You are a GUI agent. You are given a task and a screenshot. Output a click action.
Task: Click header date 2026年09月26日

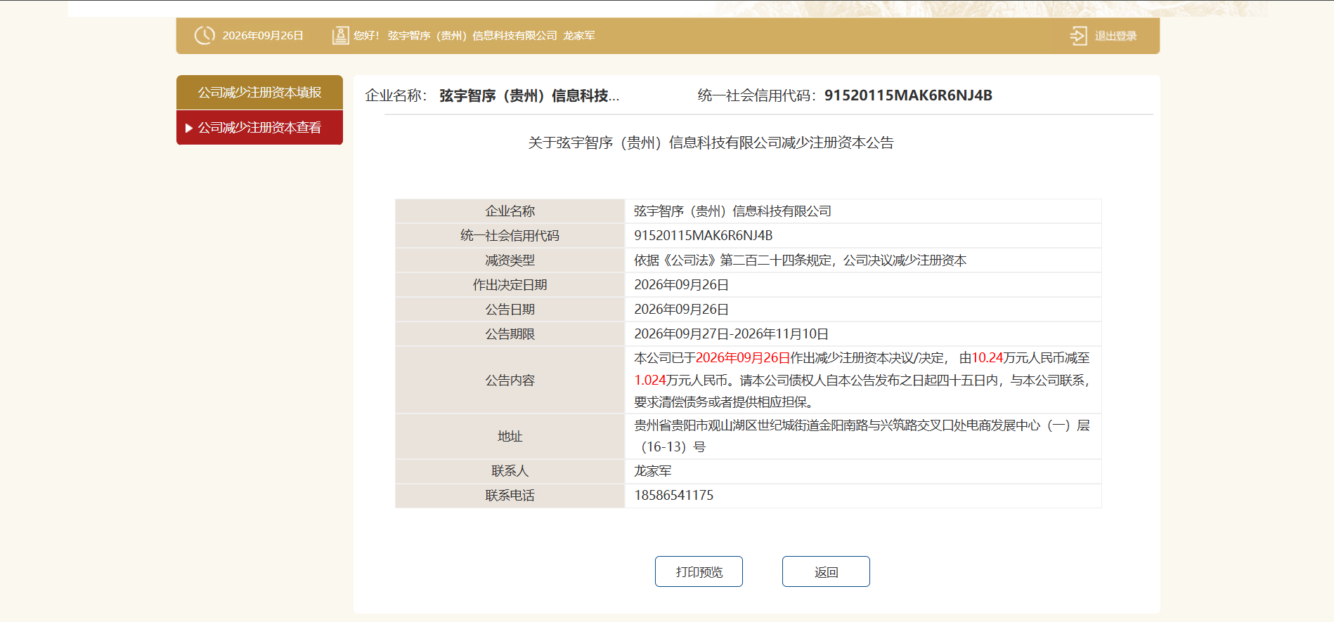tap(263, 36)
